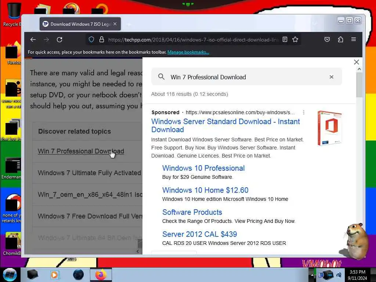Open Windows Server Standard Download ad link
This screenshot has height=282, width=376.
click(x=225, y=126)
